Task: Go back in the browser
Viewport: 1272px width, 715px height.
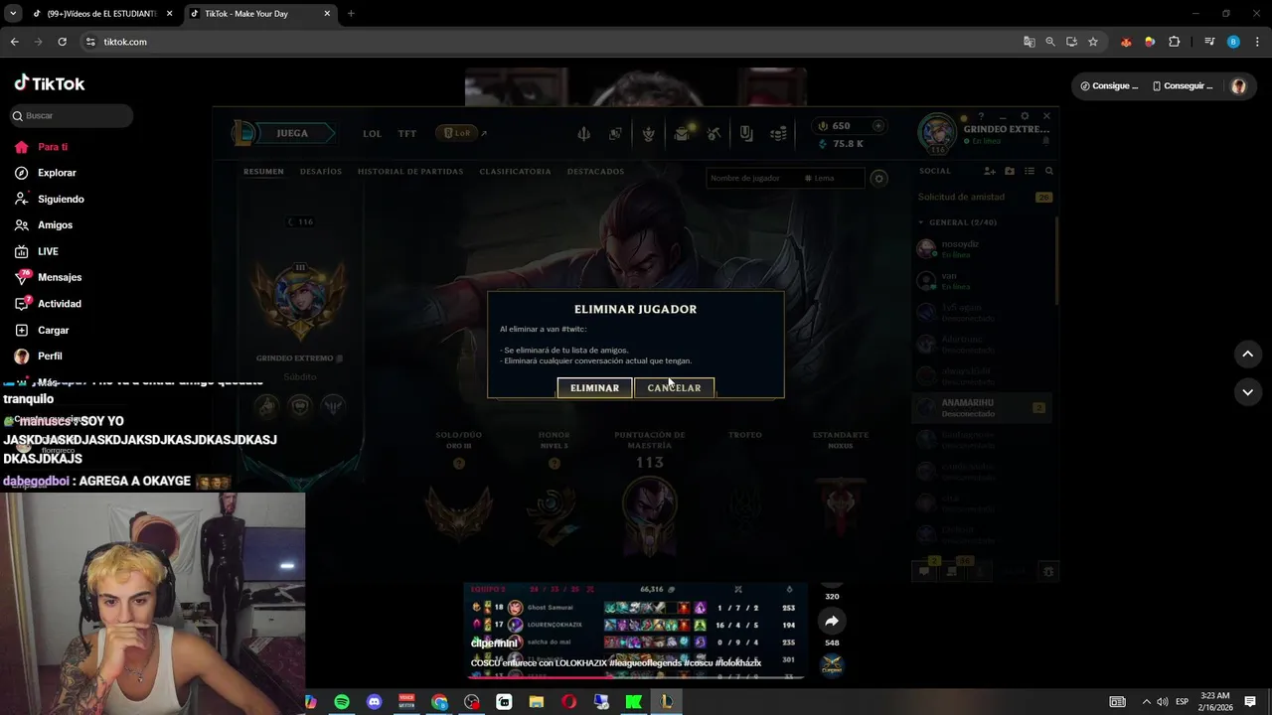Action: [x=14, y=42]
